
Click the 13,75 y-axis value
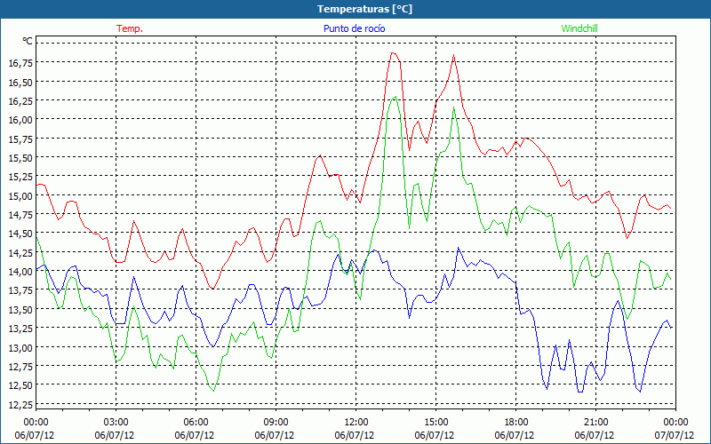point(20,290)
